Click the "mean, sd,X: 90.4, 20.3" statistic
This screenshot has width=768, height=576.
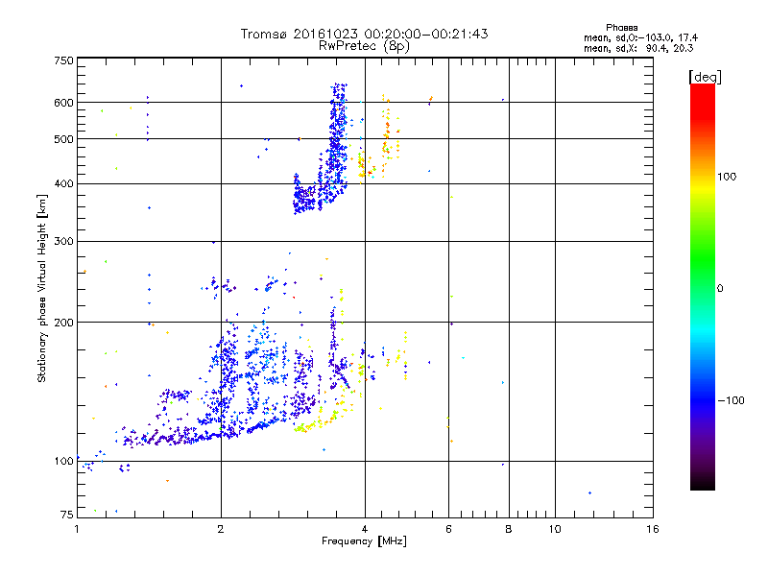point(638,49)
